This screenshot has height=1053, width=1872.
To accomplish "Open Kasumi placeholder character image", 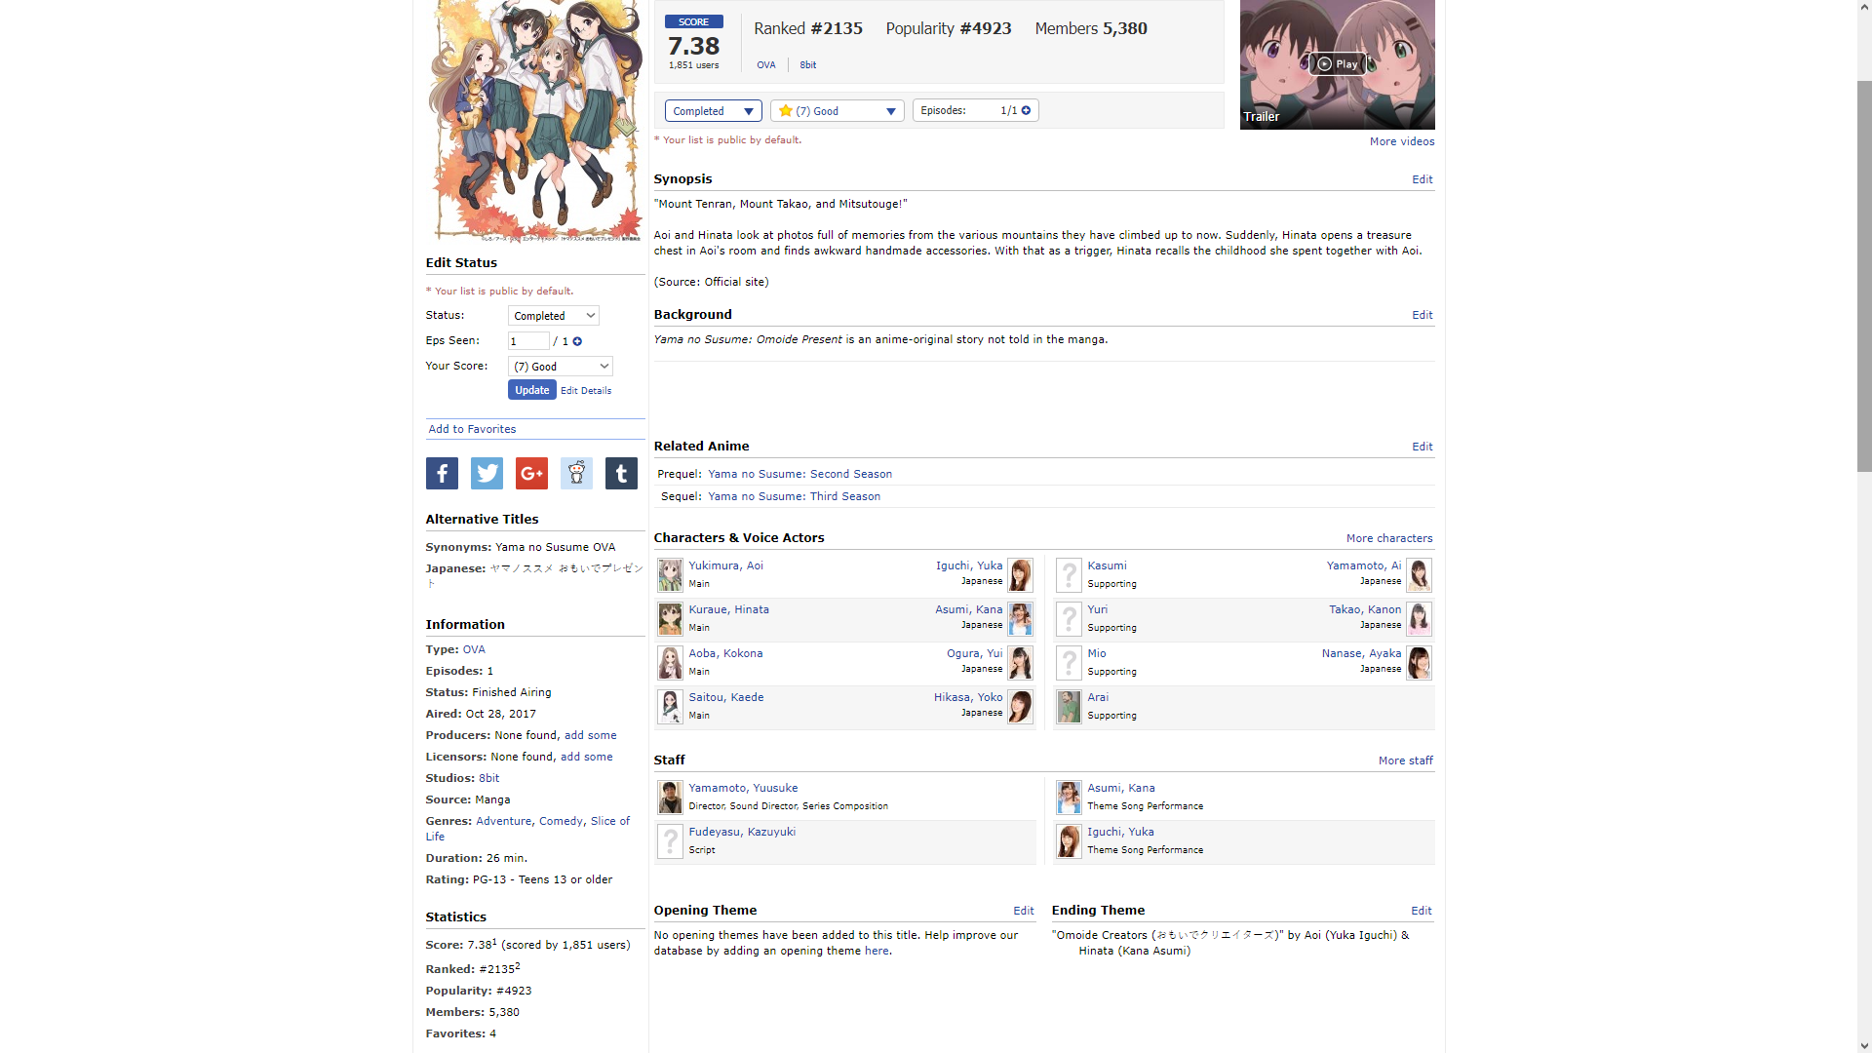I will coord(1069,575).
